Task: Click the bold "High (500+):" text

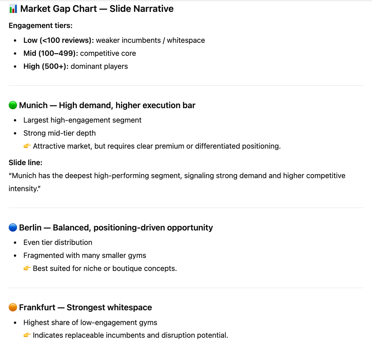Action: 46,66
